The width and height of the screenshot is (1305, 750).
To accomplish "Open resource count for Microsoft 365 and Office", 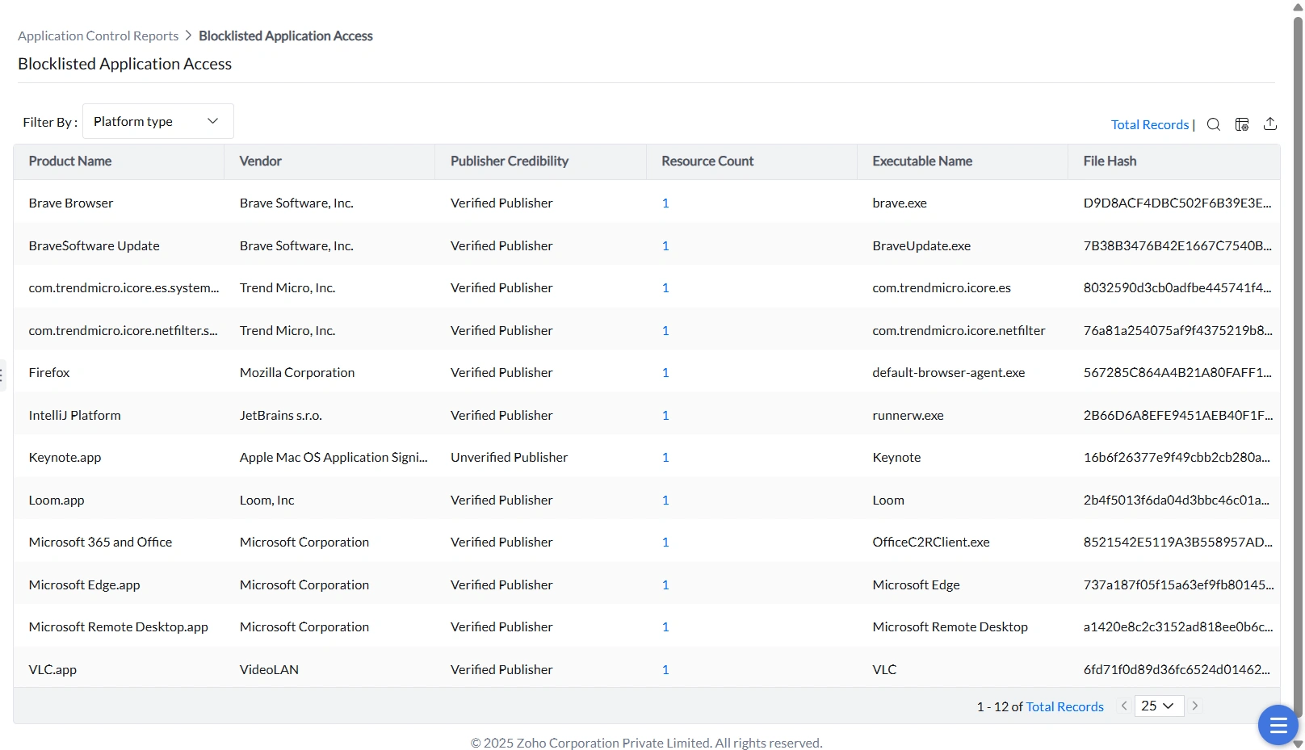I will [665, 542].
